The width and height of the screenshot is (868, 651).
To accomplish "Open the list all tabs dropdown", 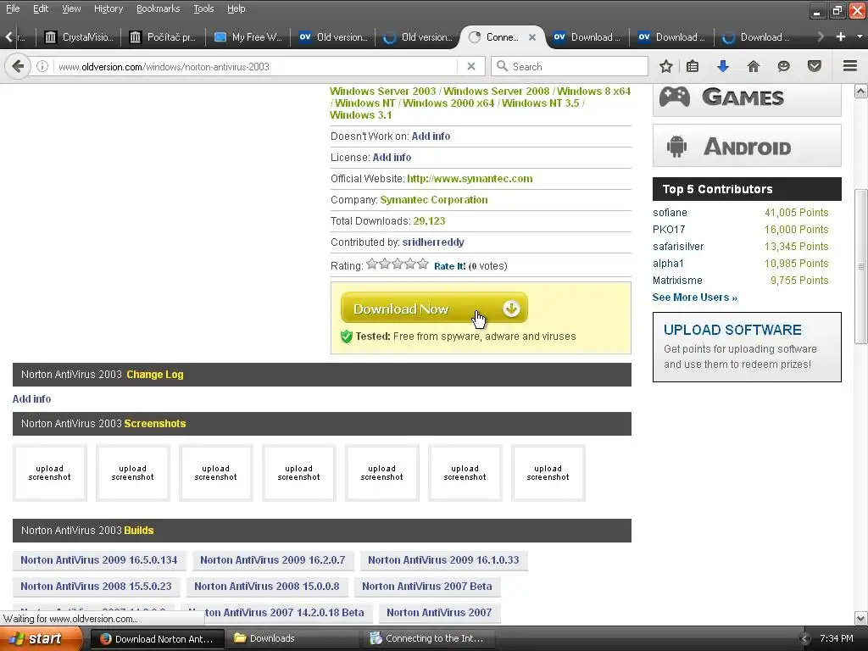I will point(860,36).
